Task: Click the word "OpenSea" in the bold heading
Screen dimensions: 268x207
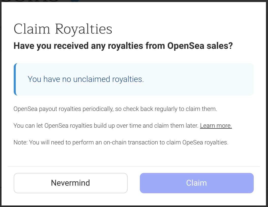Action: pyautogui.click(x=186, y=46)
